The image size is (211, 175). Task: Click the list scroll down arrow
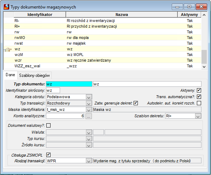coord(204,67)
